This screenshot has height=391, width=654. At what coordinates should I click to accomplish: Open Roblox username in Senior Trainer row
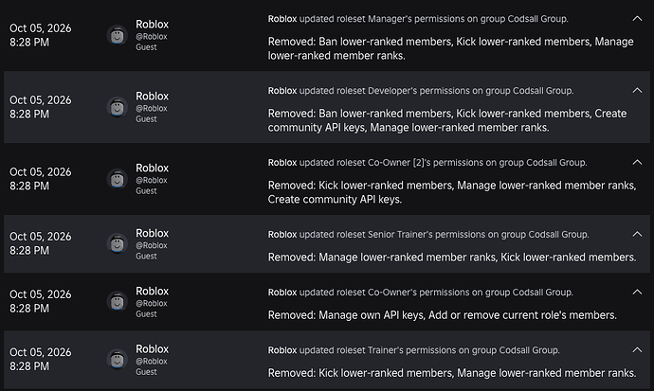pos(152,233)
